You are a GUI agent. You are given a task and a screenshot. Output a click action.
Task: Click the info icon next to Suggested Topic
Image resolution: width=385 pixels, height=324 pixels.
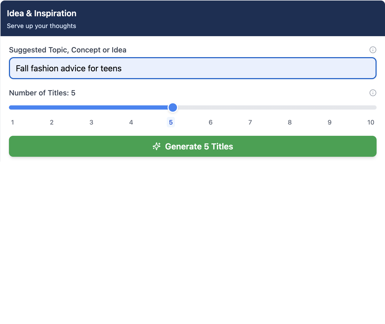[373, 50]
